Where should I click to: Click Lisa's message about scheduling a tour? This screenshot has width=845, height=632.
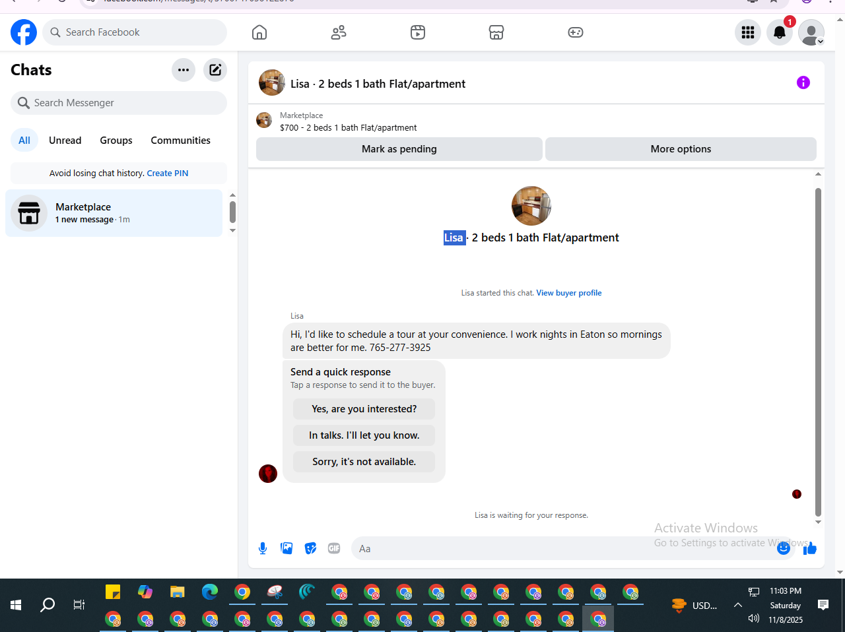click(477, 341)
